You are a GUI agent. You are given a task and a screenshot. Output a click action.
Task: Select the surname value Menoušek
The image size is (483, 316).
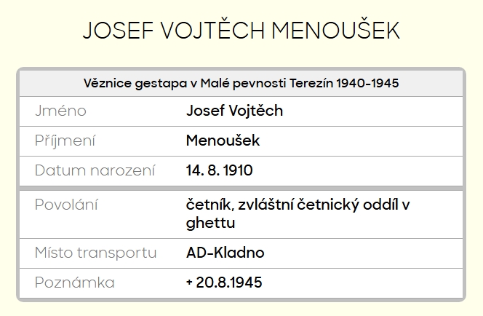pyautogui.click(x=223, y=141)
